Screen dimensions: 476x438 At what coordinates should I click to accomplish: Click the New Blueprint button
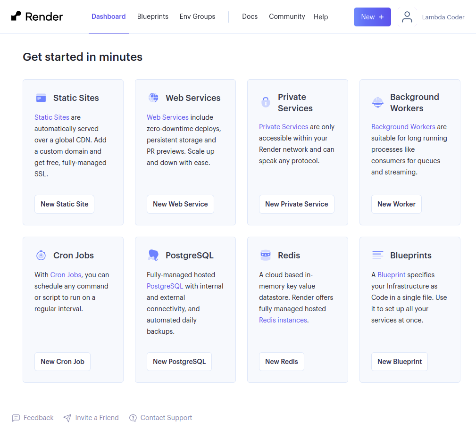pyautogui.click(x=400, y=362)
